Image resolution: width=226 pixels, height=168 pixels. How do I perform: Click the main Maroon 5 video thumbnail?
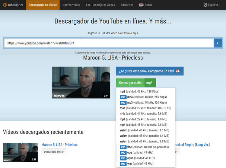click(81, 83)
